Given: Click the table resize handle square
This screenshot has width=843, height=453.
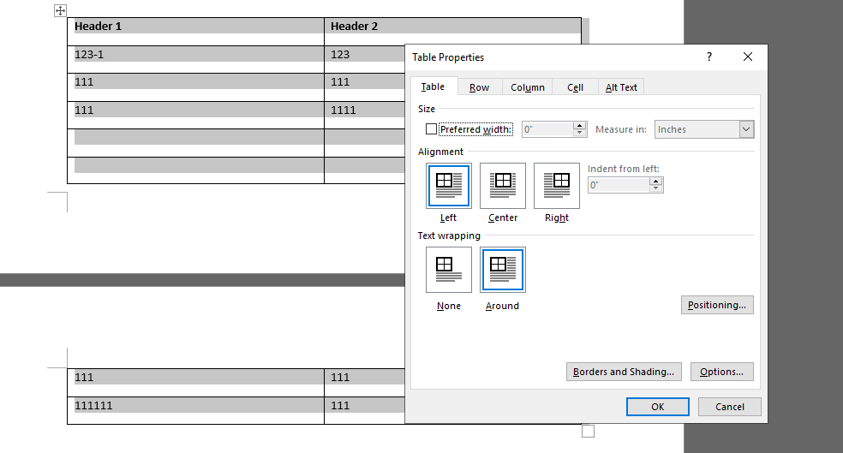Looking at the screenshot, I should [x=589, y=431].
